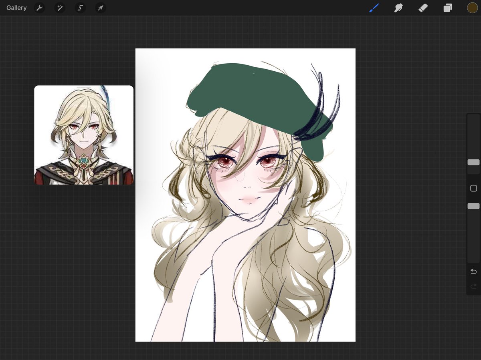Viewport: 481px width, 360px height.
Task: Click the brush opacity slider handle
Action: [x=473, y=206]
